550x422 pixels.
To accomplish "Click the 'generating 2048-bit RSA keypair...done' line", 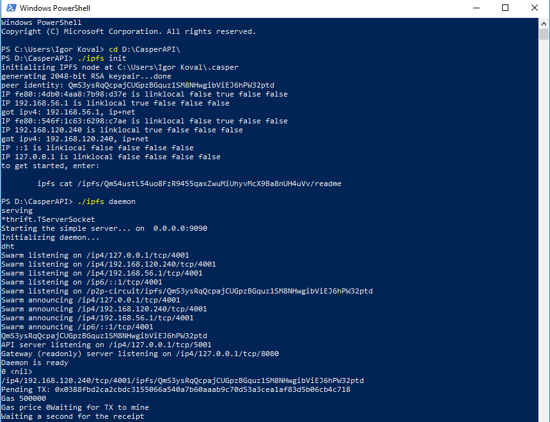I will coord(86,76).
